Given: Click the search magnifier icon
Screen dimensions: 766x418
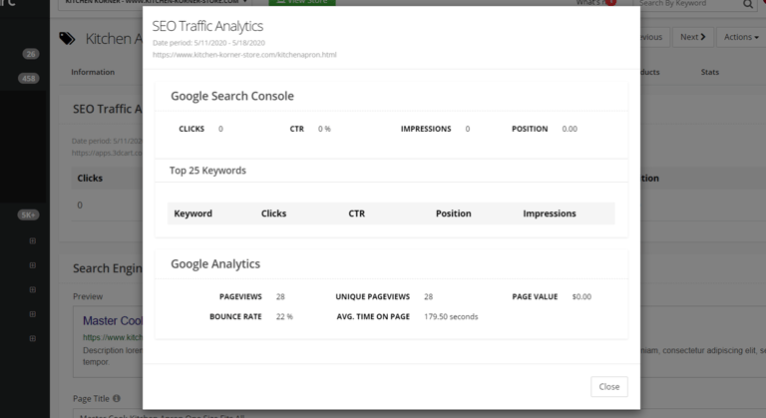Looking at the screenshot, I should pyautogui.click(x=748, y=4).
